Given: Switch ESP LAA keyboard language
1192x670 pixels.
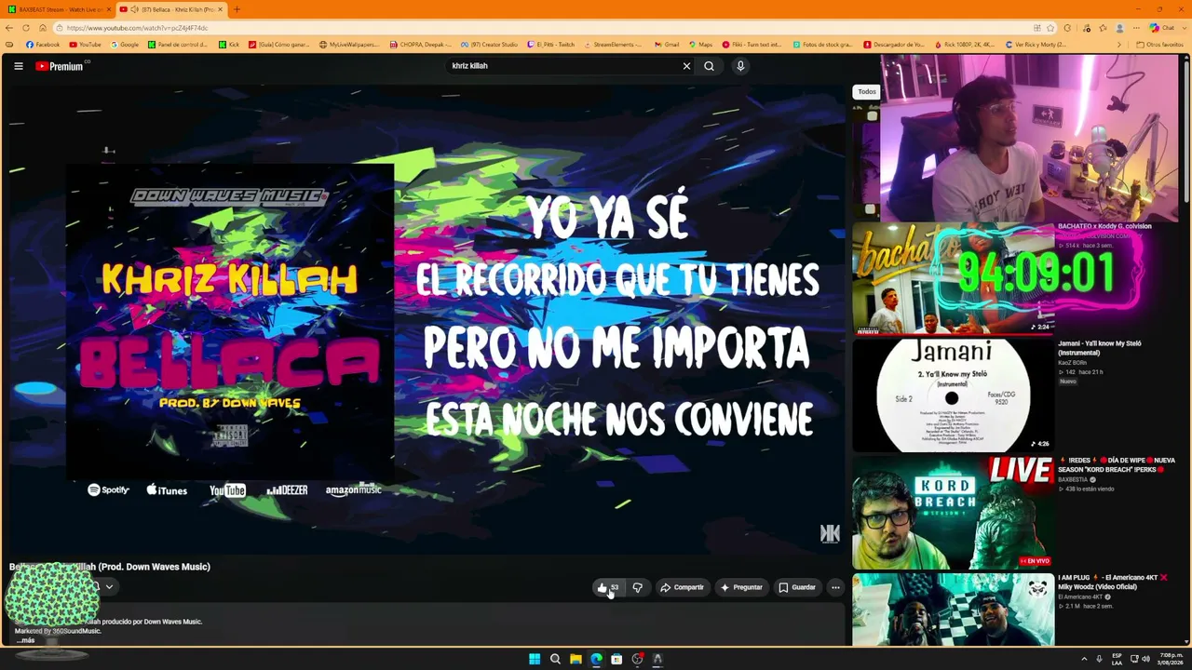Looking at the screenshot, I should [1117, 659].
